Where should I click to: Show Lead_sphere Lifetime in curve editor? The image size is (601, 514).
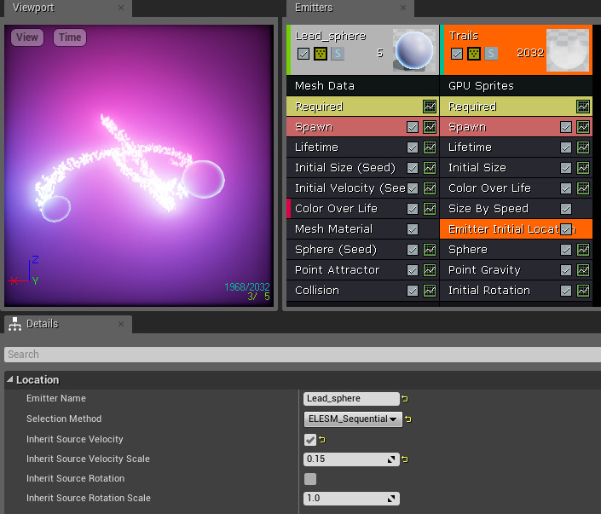pyautogui.click(x=430, y=147)
